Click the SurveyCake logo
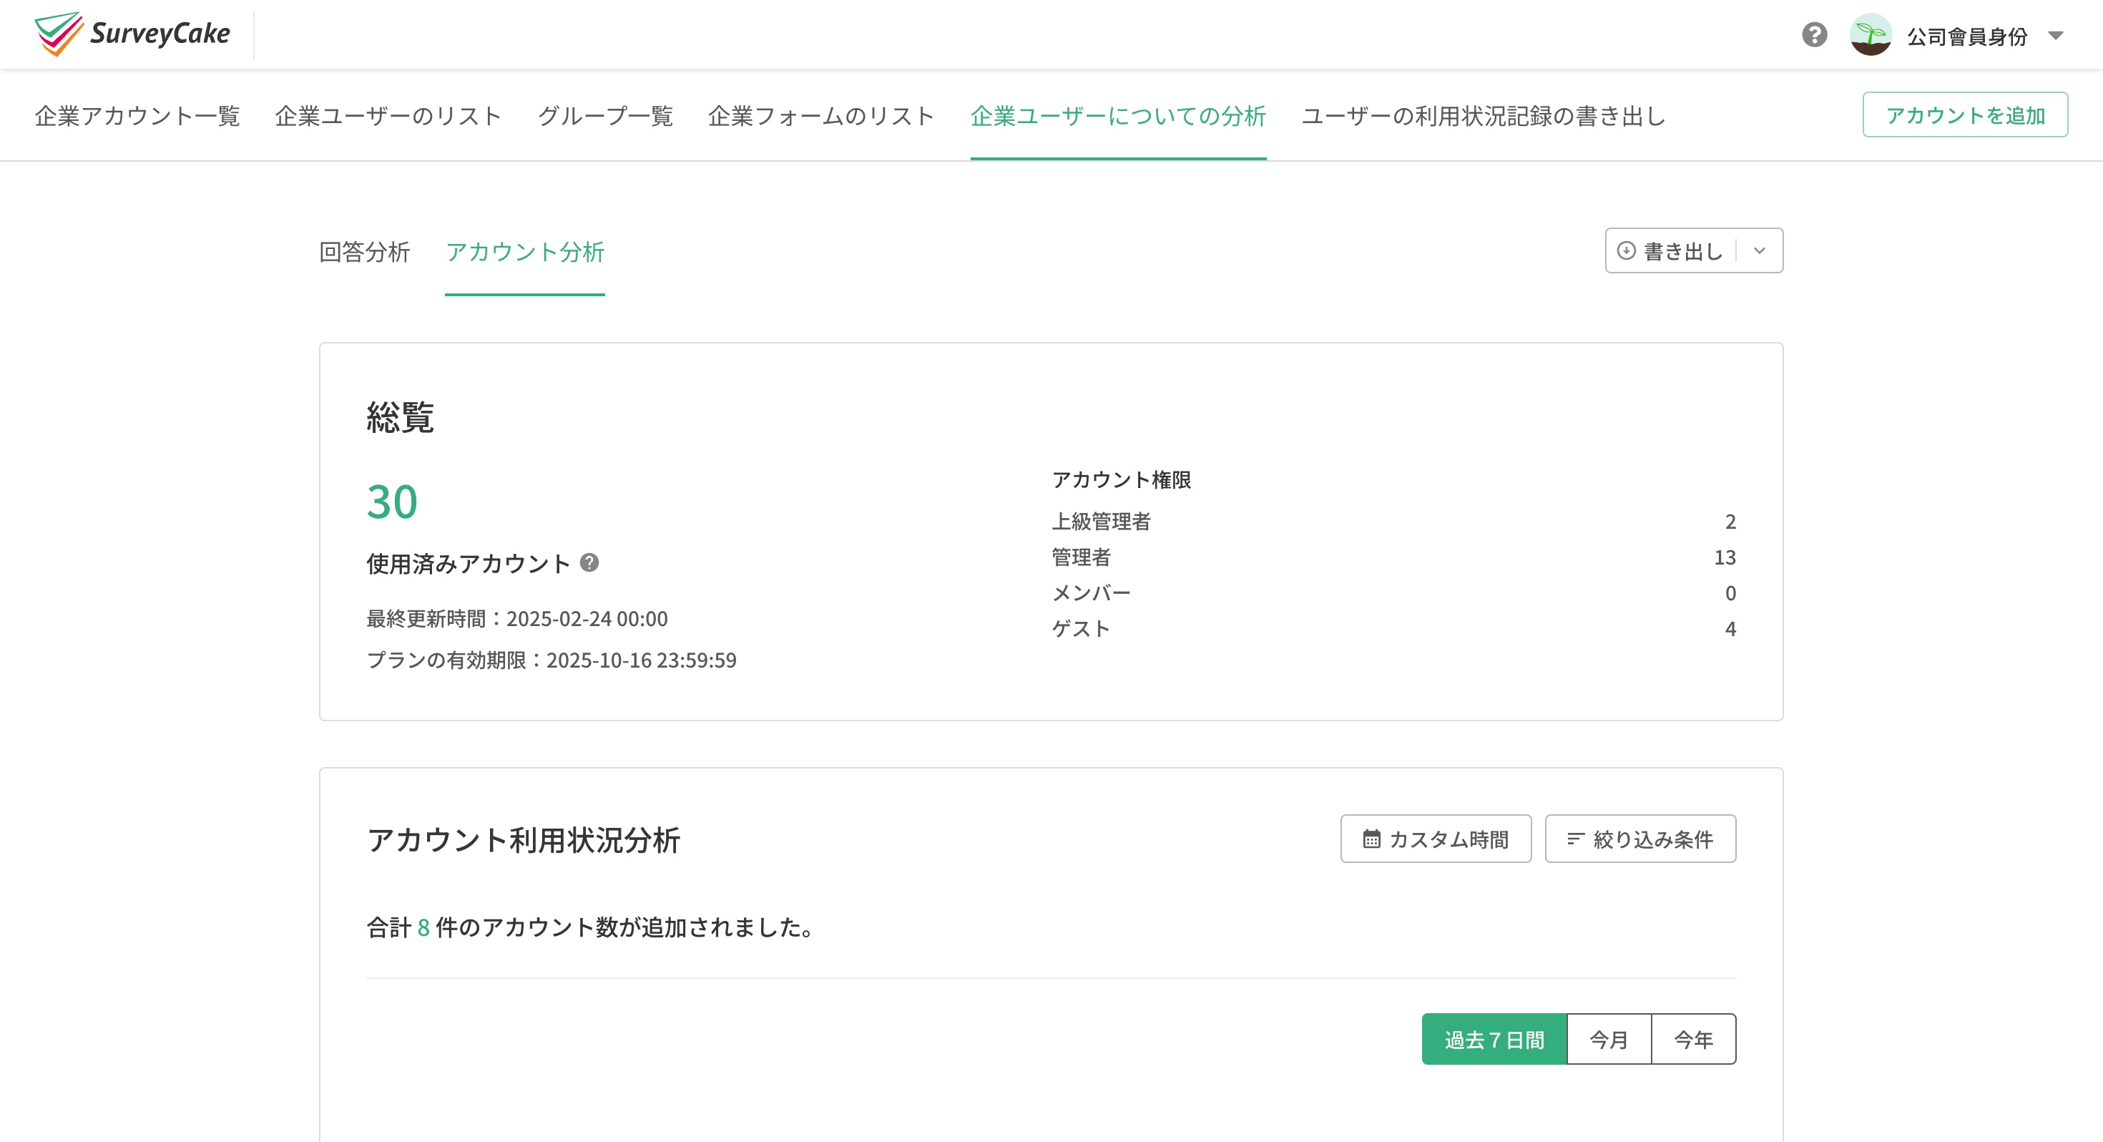2103x1142 pixels. [x=132, y=34]
